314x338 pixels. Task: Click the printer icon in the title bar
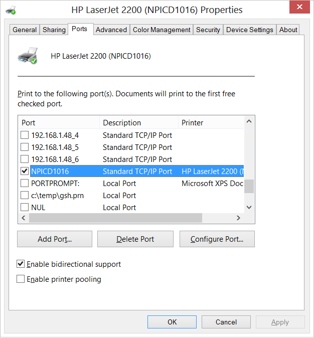click(x=11, y=10)
